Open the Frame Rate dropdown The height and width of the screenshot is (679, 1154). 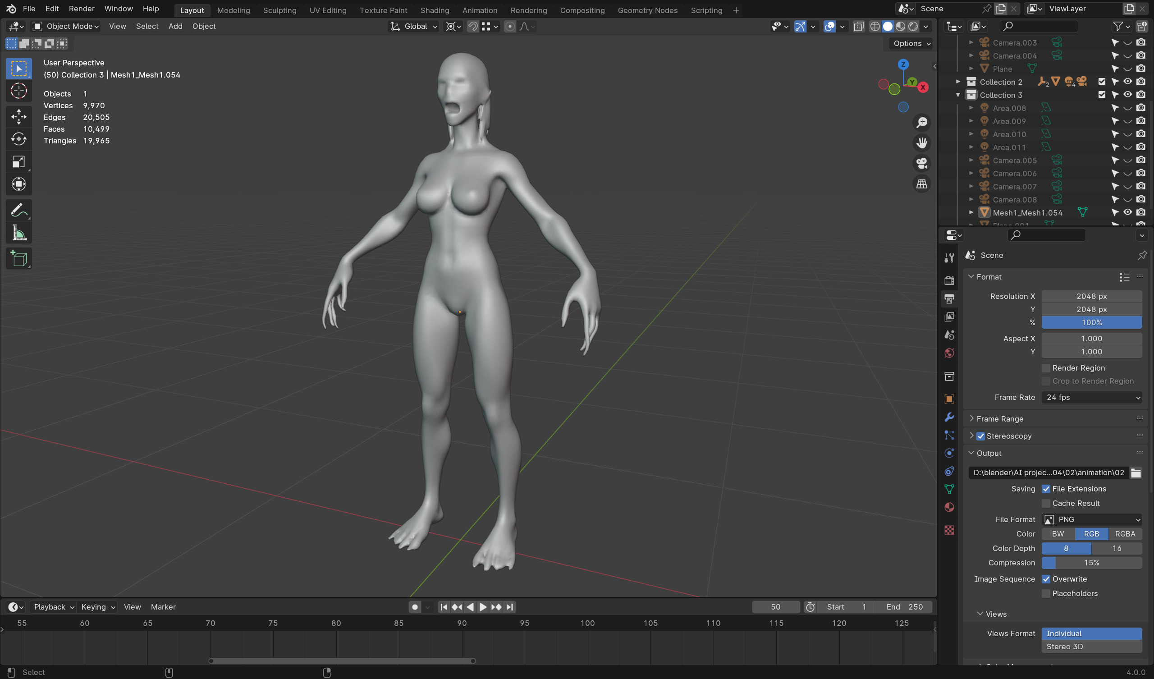click(x=1092, y=398)
